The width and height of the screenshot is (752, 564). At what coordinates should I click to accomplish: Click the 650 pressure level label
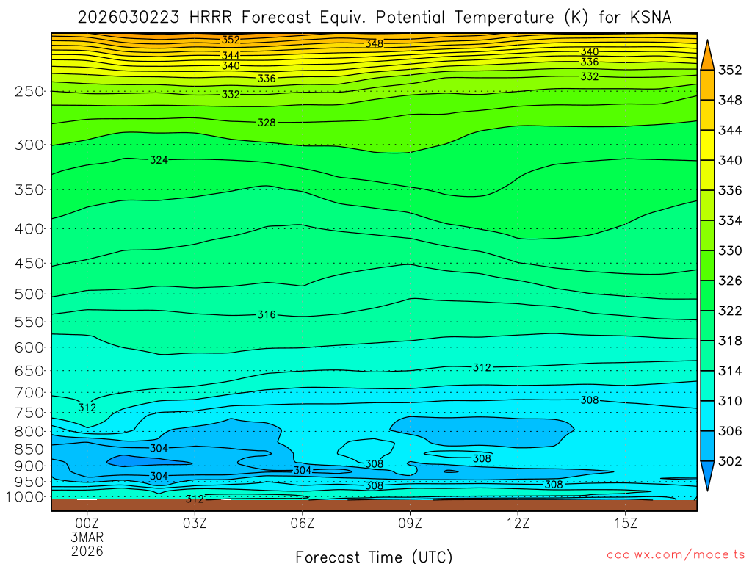pyautogui.click(x=29, y=371)
